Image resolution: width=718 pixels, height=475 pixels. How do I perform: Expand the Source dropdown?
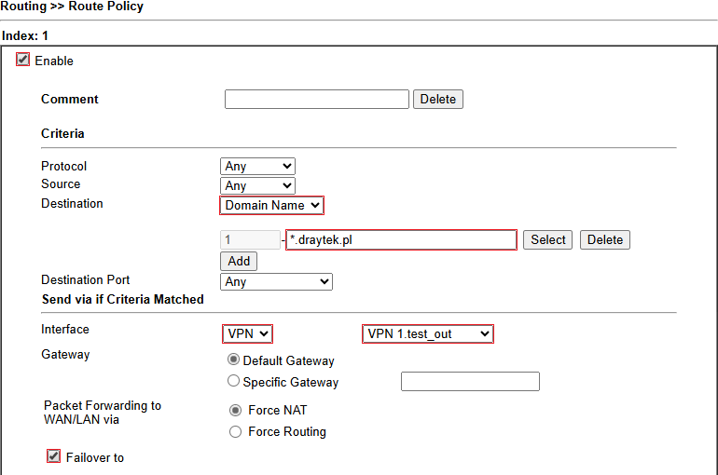(257, 185)
